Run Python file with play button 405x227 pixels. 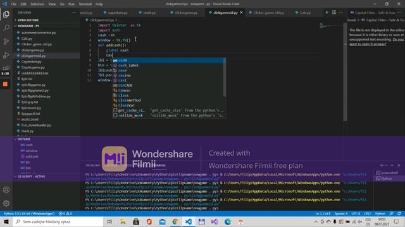point(327,13)
